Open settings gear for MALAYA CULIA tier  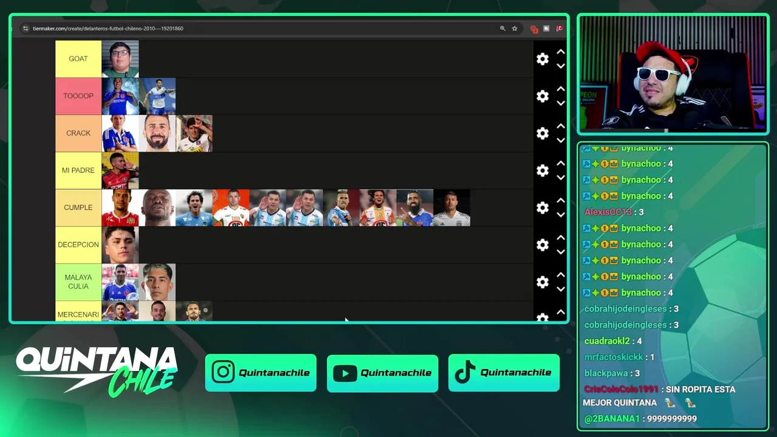pyautogui.click(x=543, y=282)
